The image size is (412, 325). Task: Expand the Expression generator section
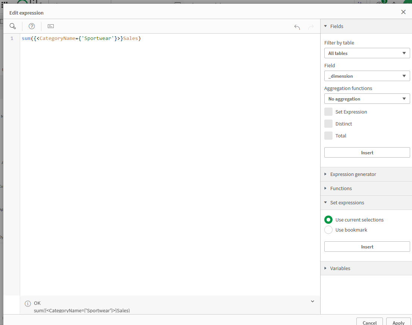(x=353, y=174)
